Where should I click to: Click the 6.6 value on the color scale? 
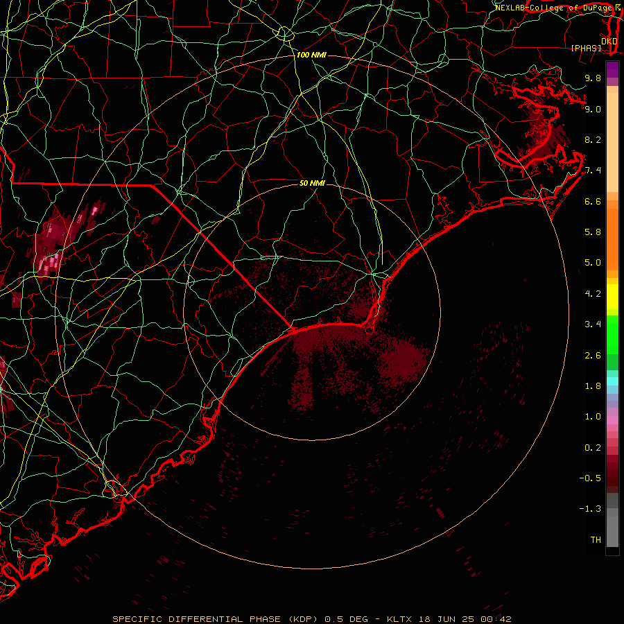point(593,201)
